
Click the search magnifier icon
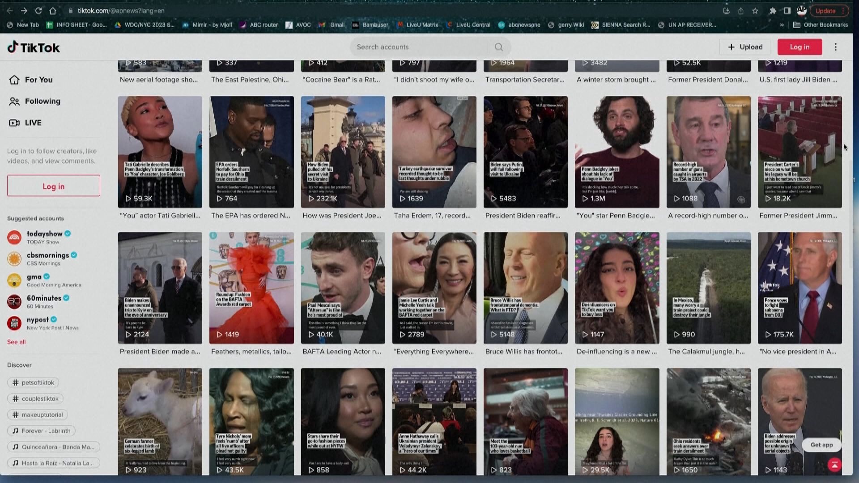499,47
